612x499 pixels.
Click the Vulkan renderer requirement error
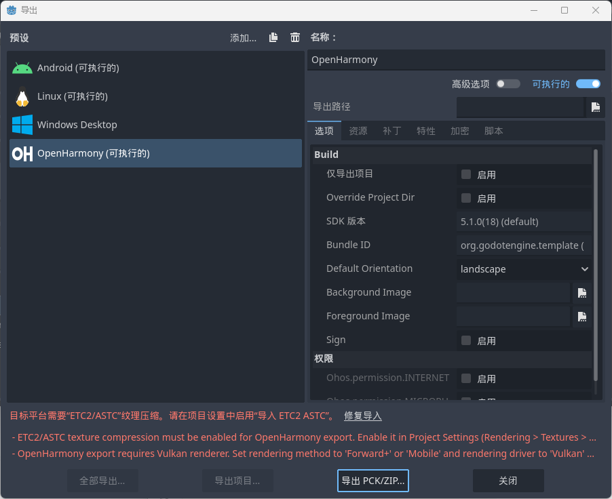pyautogui.click(x=303, y=454)
